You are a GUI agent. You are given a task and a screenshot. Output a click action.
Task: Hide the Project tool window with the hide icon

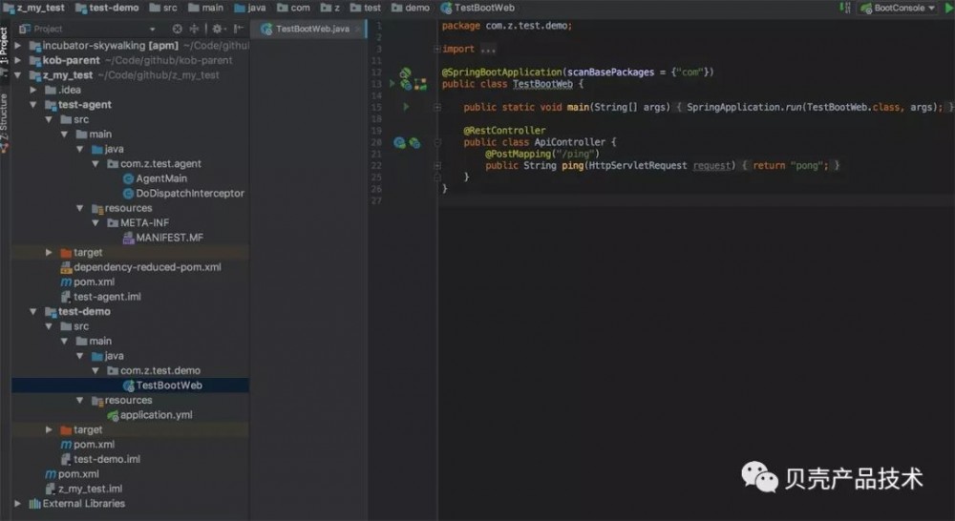pos(238,29)
